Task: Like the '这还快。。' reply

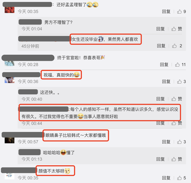Action: point(174,99)
